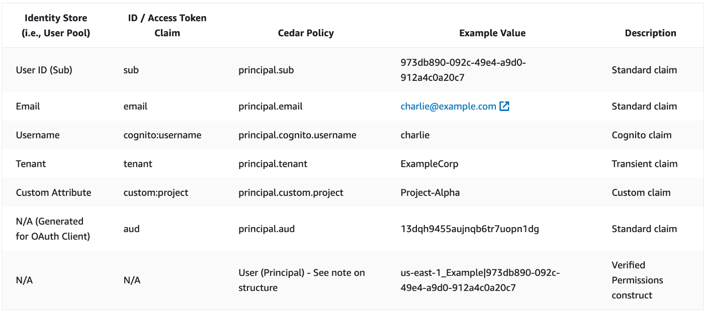704x317 pixels.
Task: Open the charlie@example.com link
Action: [448, 107]
